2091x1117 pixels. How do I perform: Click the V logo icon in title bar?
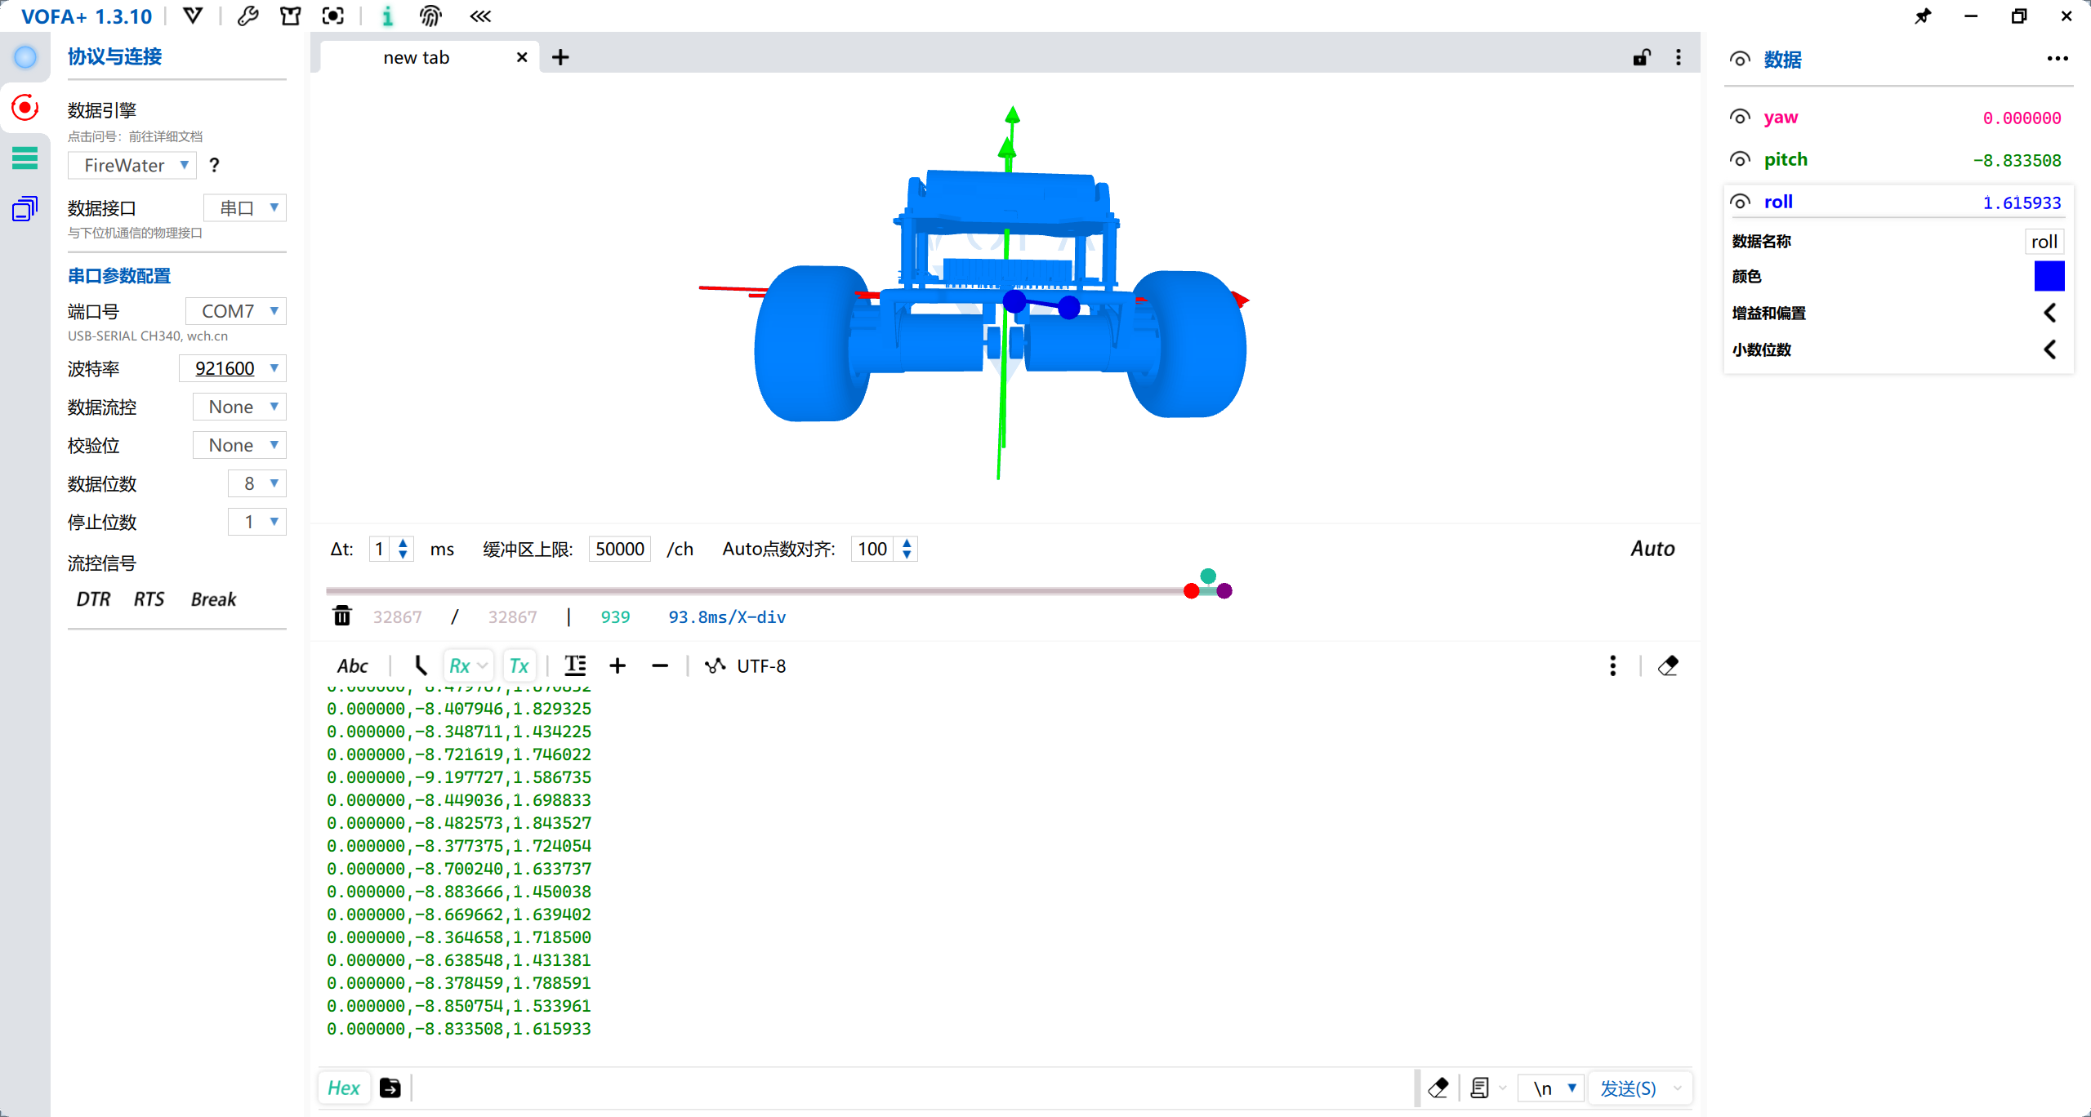(x=193, y=16)
